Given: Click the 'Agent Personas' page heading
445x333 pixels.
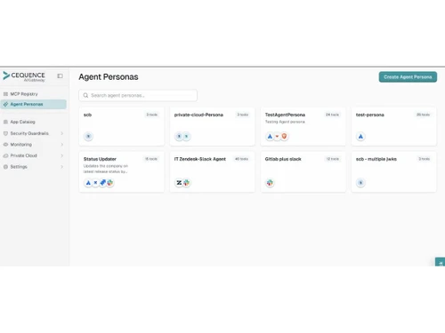Looking at the screenshot, I should click(x=109, y=77).
